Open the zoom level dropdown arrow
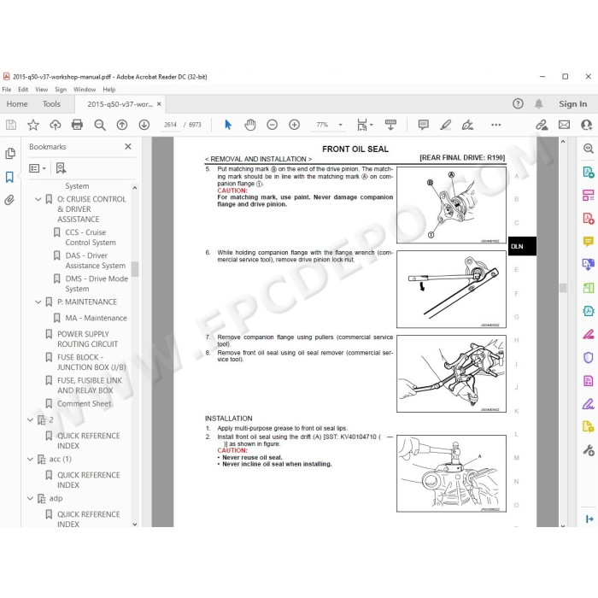 (340, 125)
